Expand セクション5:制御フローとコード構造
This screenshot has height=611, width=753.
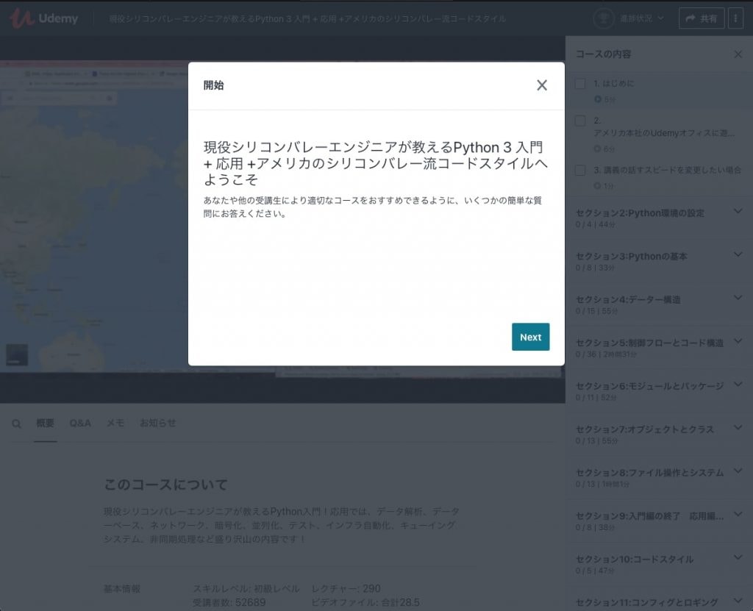tap(738, 342)
